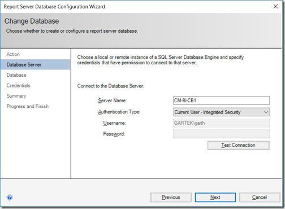
Task: Jump to the Summary step
Action: coord(16,96)
